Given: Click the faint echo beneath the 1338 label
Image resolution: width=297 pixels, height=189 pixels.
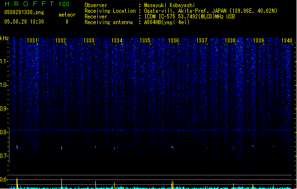Looking at the screenshot, I should [x=234, y=147].
